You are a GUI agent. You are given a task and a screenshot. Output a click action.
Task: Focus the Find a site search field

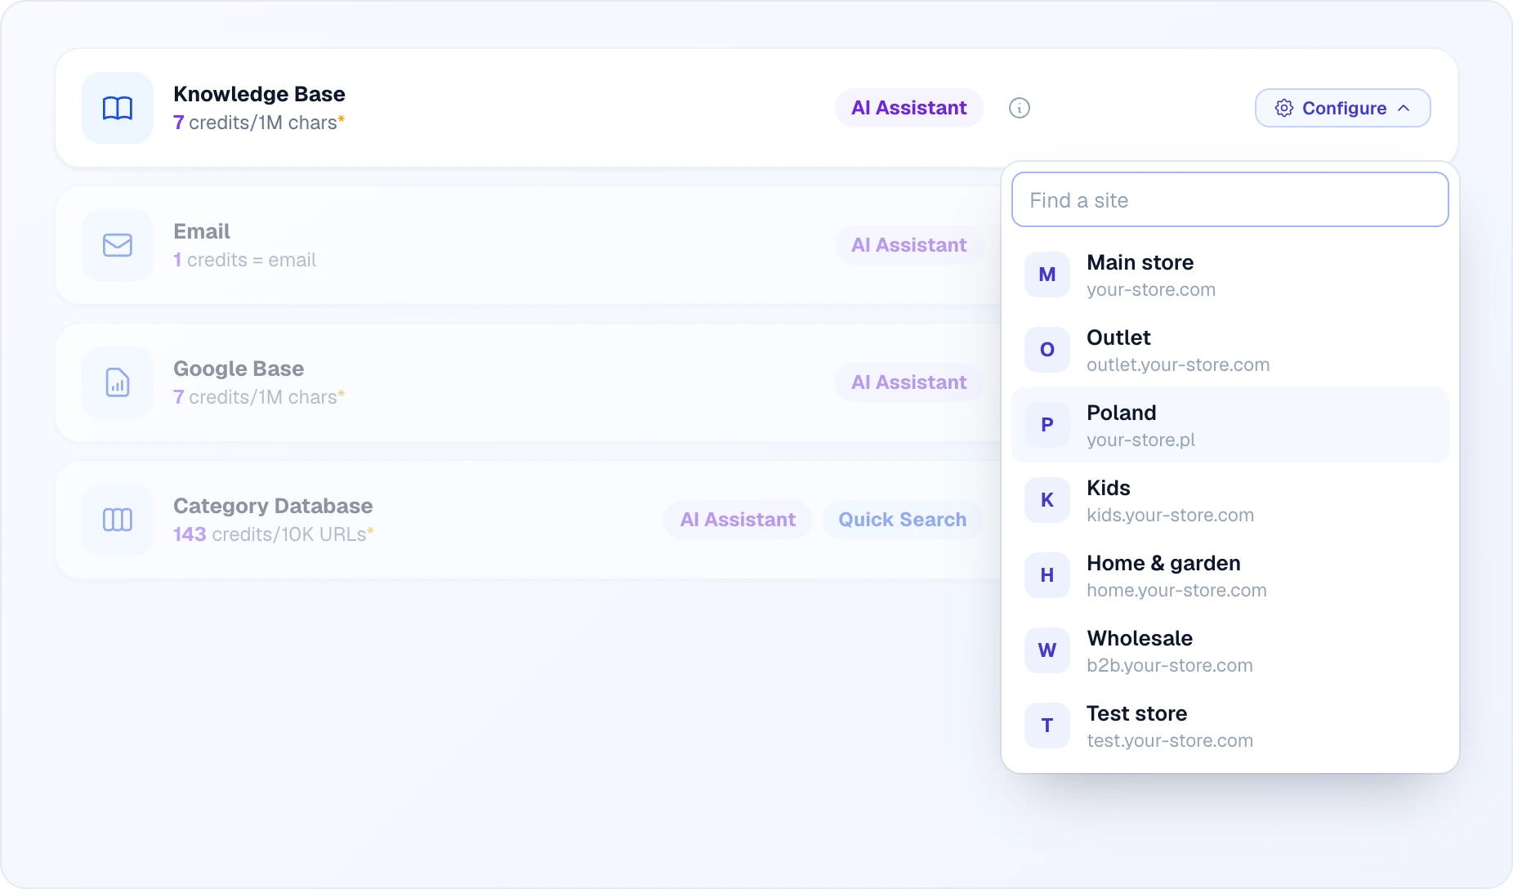click(1230, 199)
